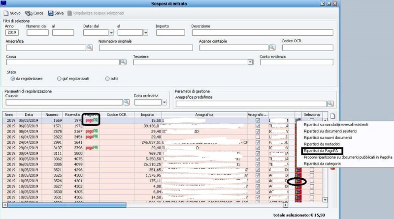
Task: Open the Causale lookup magnifier
Action: pyautogui.click(x=127, y=102)
